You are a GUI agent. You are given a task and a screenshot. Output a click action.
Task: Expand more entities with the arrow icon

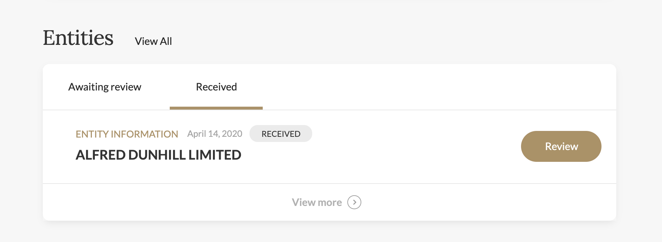tap(354, 202)
